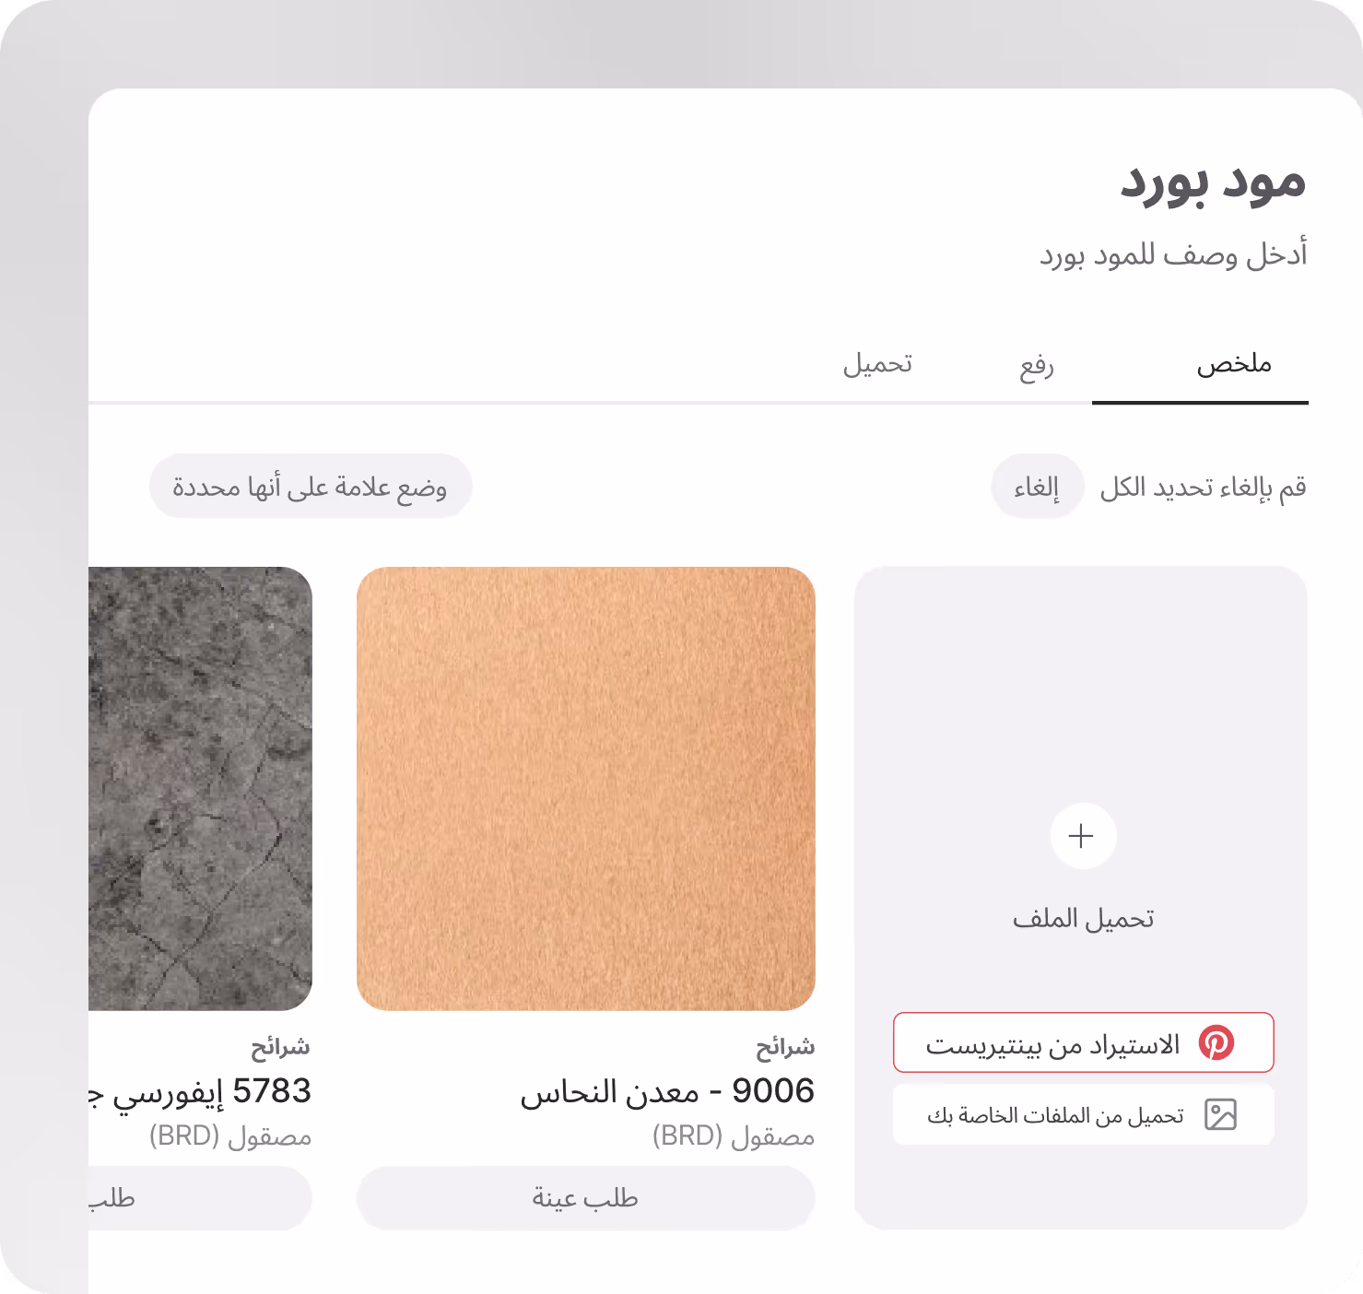Viewport: 1363px width, 1294px height.
Task: Click the Pinterest logo icon
Action: coord(1216,1042)
